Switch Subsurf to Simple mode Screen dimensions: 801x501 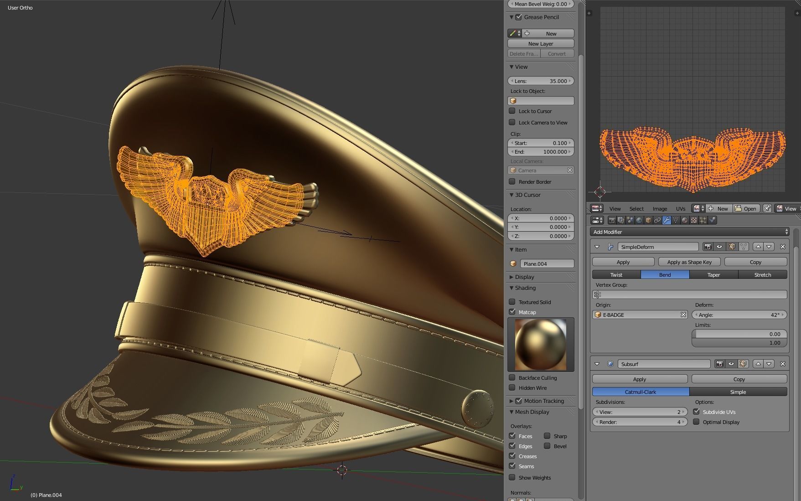(738, 392)
